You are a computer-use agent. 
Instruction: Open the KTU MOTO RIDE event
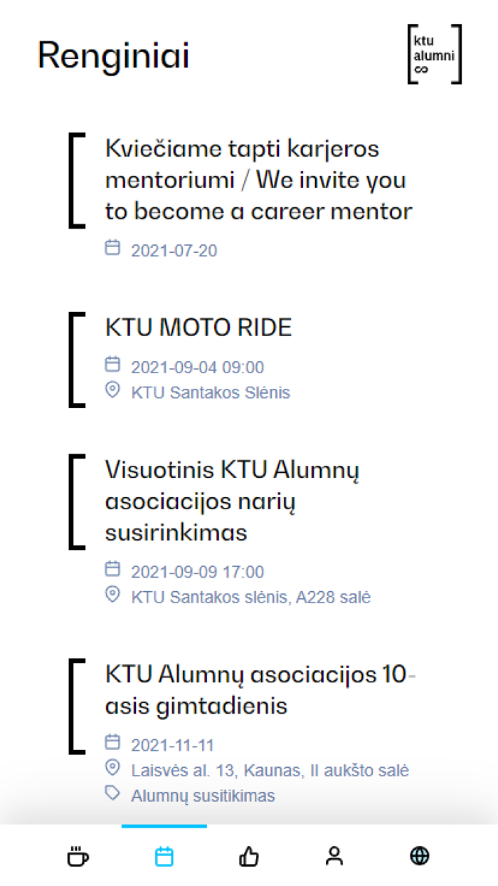coord(198,327)
